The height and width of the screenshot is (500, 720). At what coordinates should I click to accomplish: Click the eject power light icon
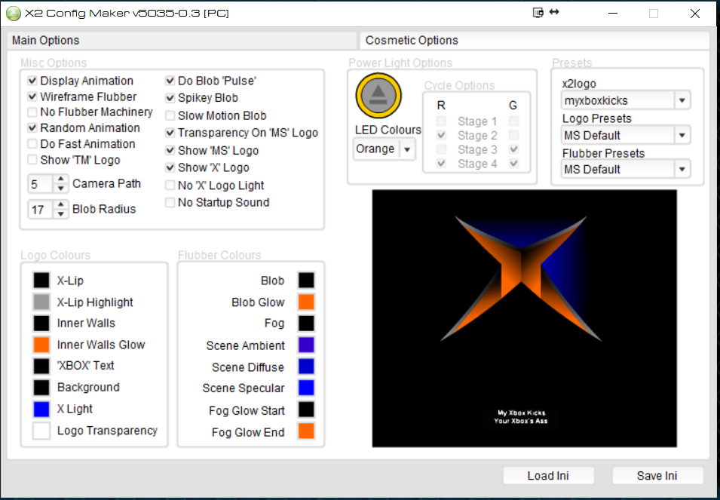pyautogui.click(x=378, y=96)
